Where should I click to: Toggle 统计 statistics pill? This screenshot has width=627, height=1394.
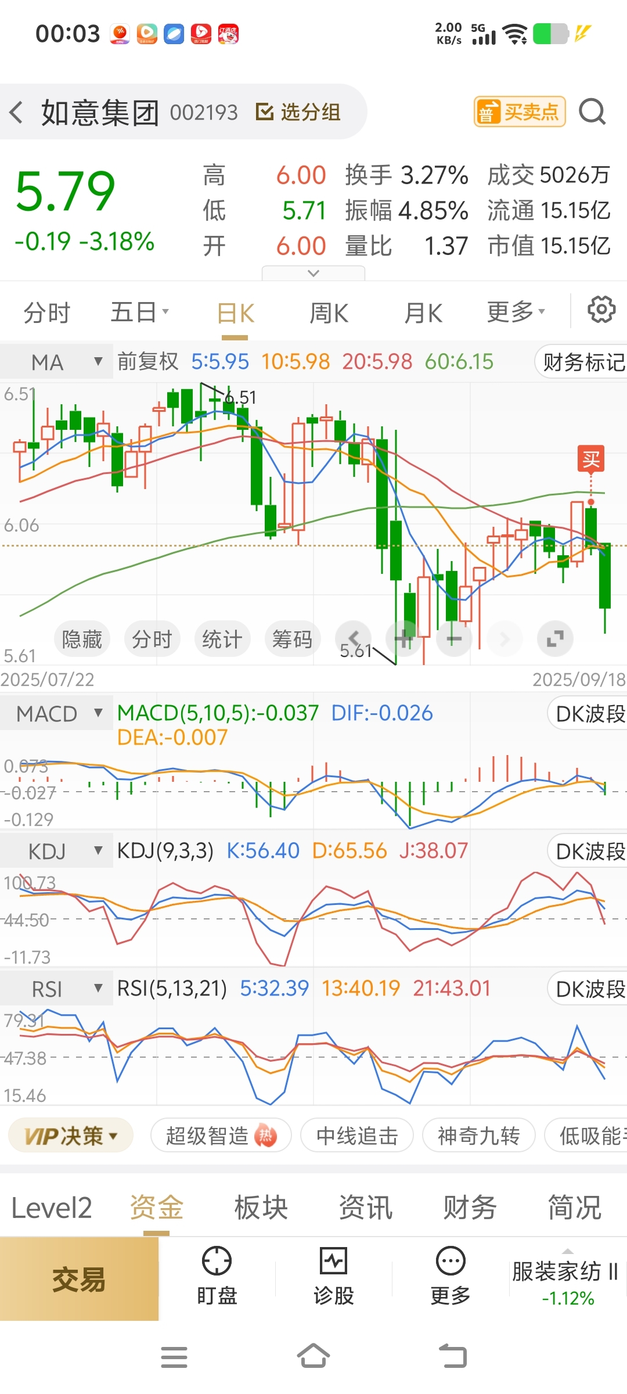(222, 639)
